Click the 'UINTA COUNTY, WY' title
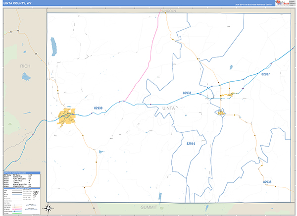Image resolution: width=297 pixels, height=216 pixels. tap(18, 3)
